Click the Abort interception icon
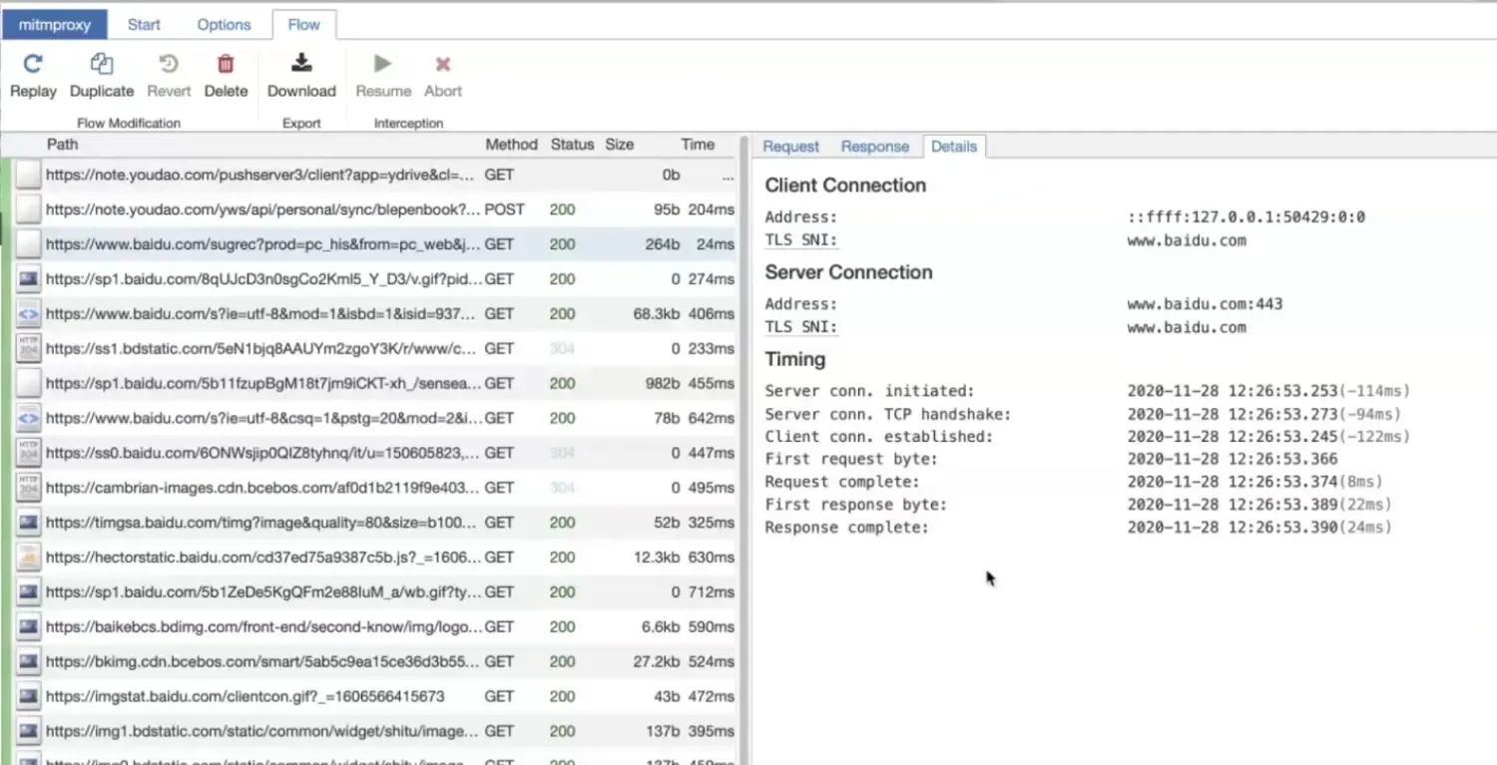This screenshot has height=765, width=1497. [x=443, y=65]
